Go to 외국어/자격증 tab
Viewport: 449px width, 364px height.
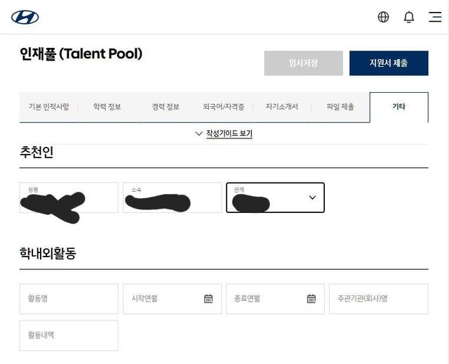(224, 107)
